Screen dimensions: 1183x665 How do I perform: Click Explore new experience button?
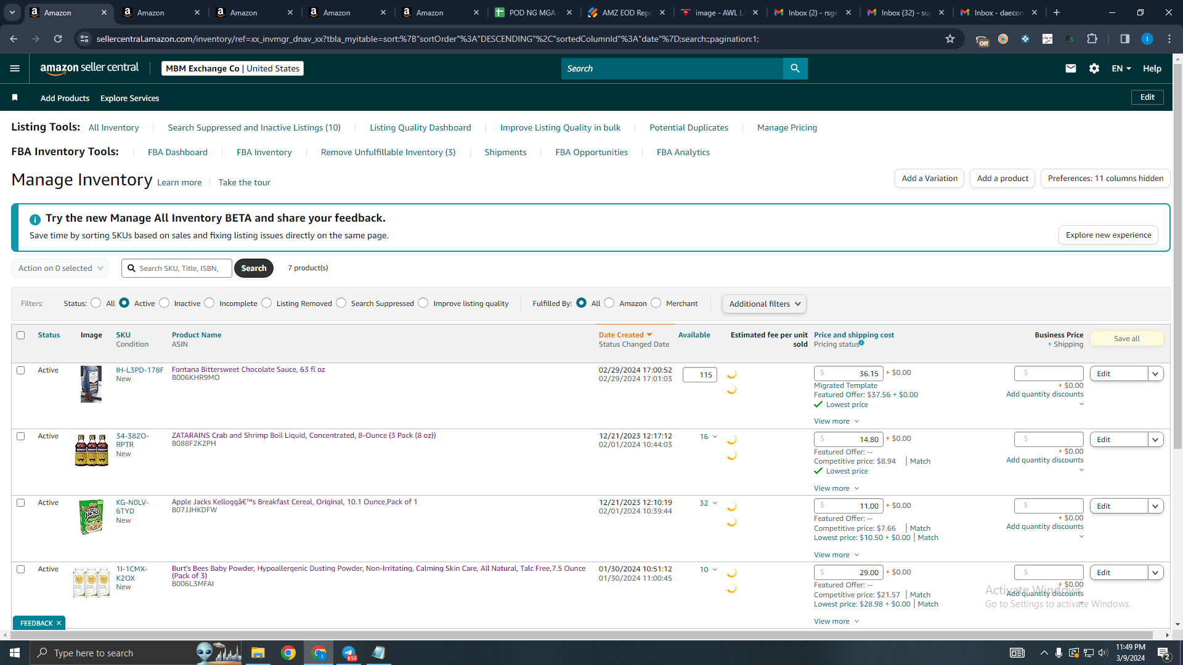(1108, 235)
